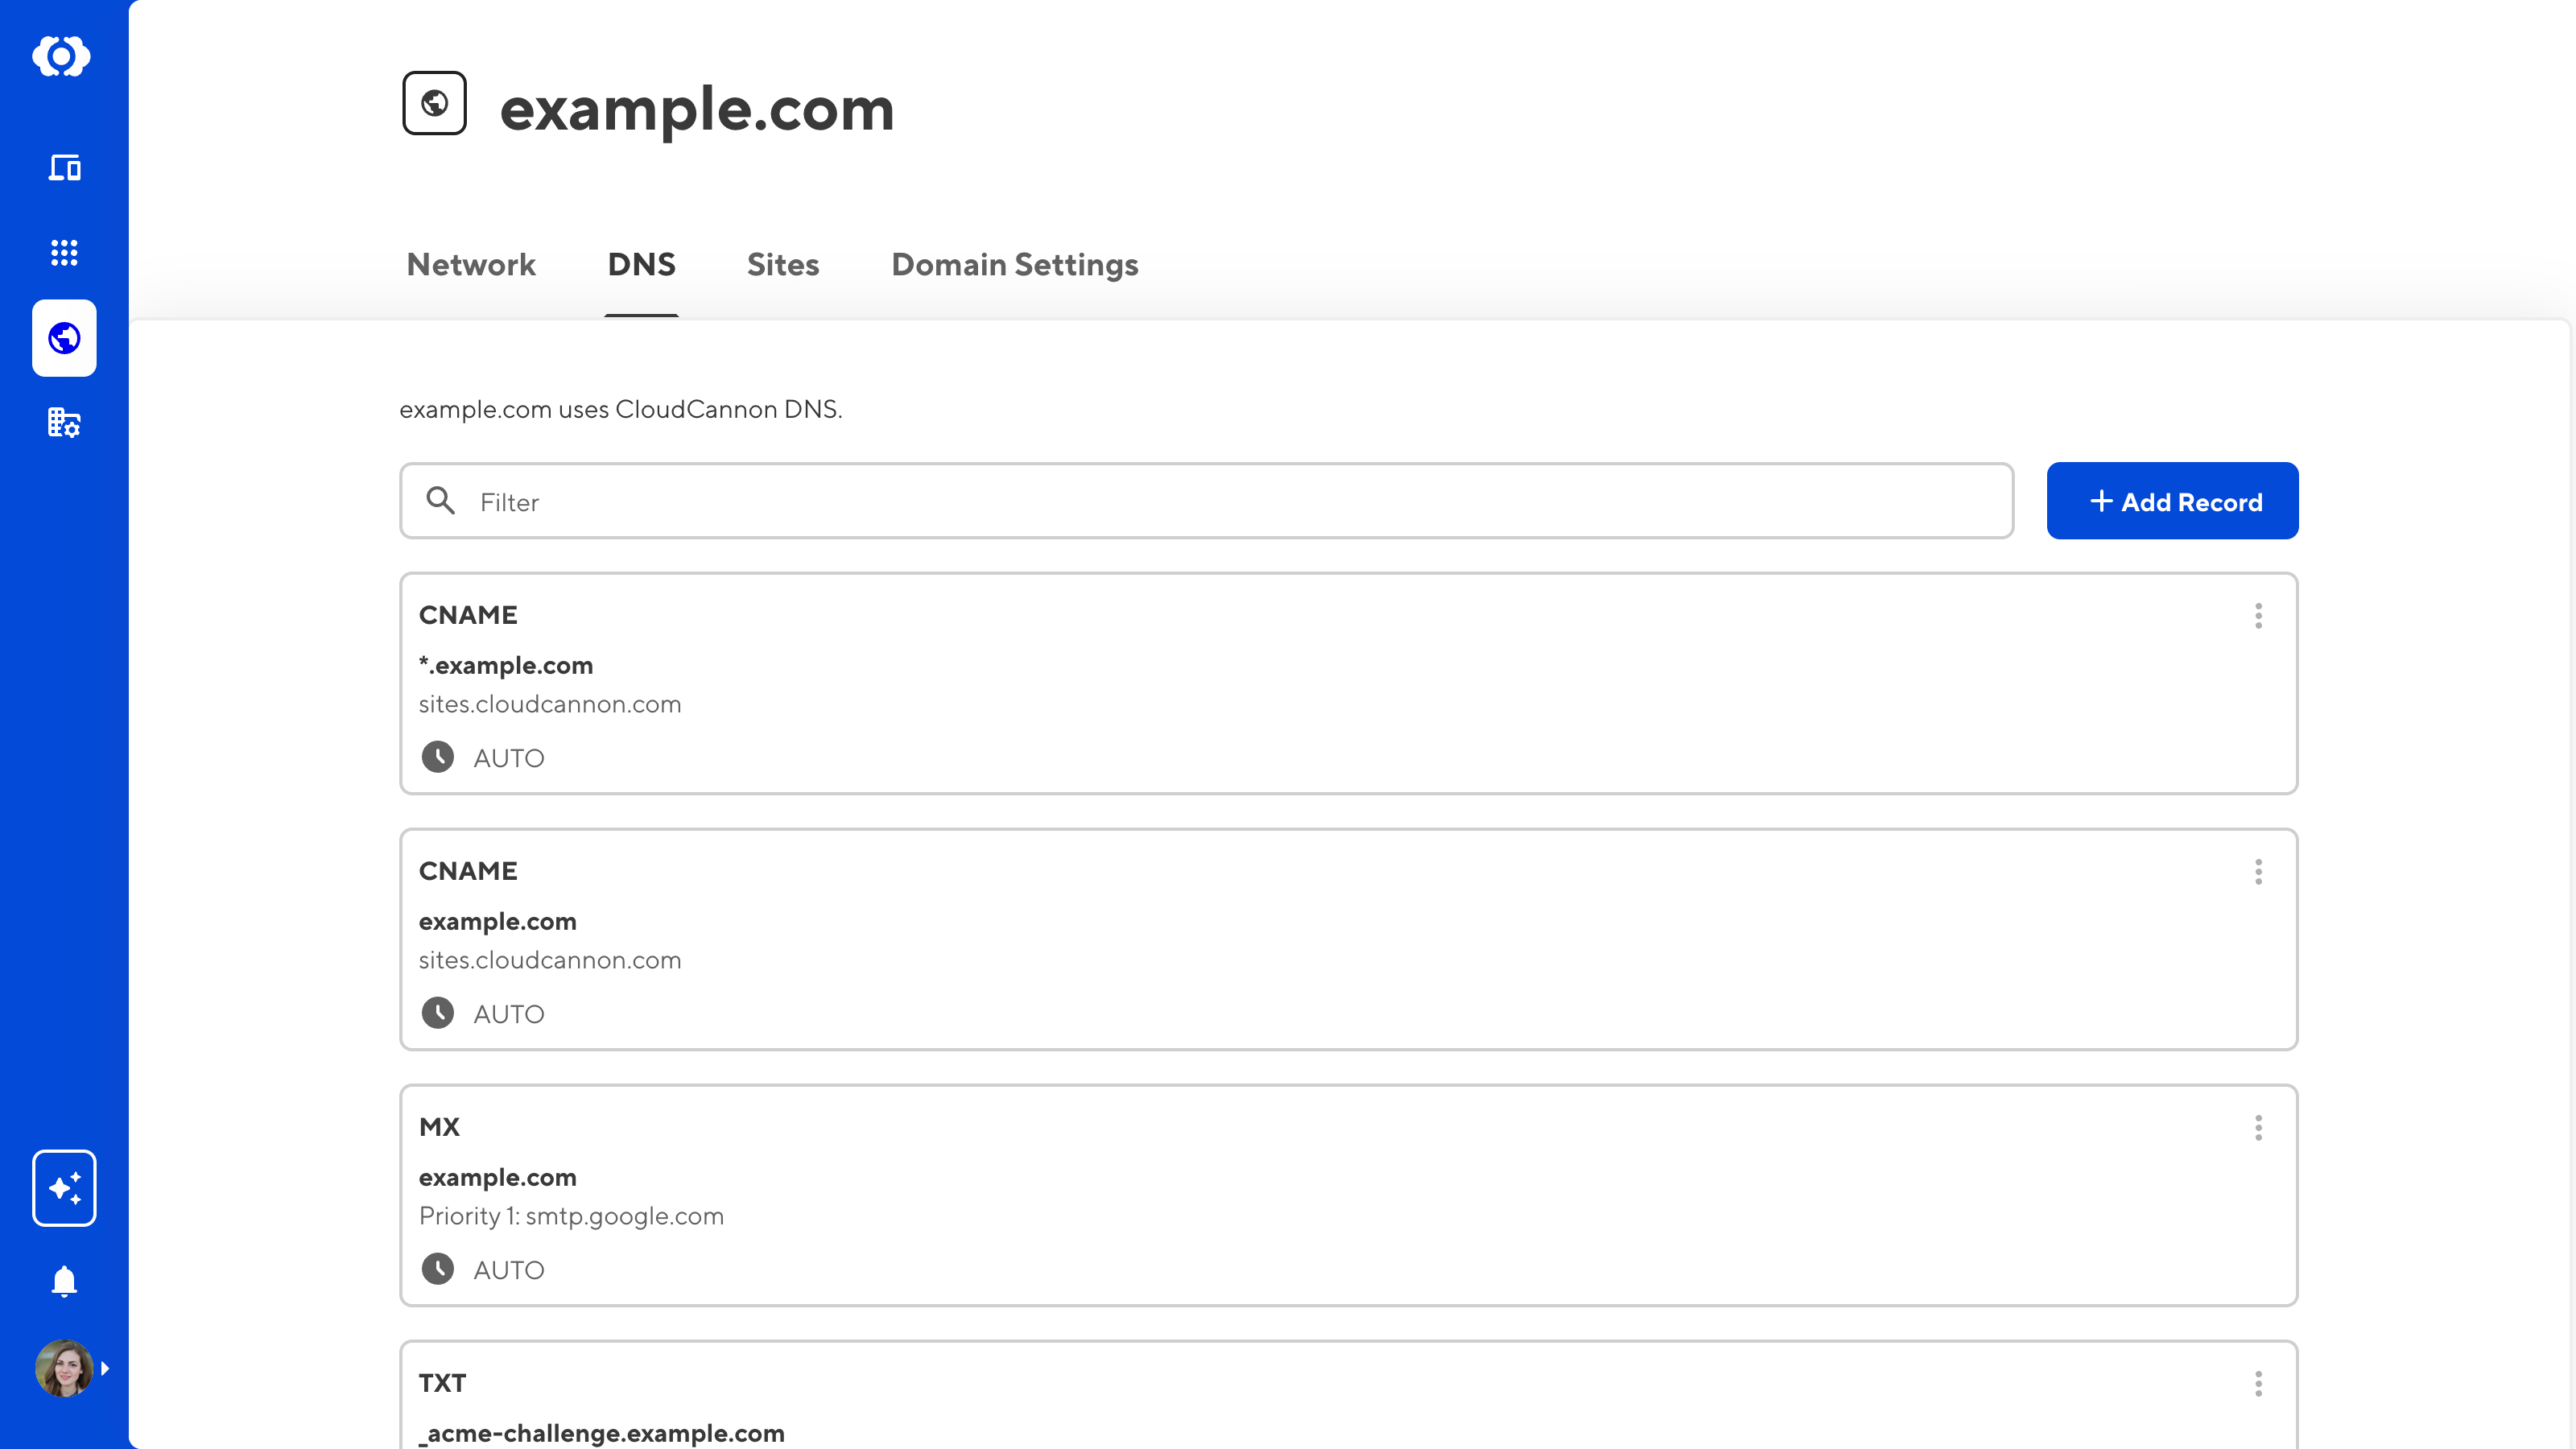Viewport: 2576px width, 1449px height.
Task: Click the user profile avatar
Action: [x=64, y=1368]
